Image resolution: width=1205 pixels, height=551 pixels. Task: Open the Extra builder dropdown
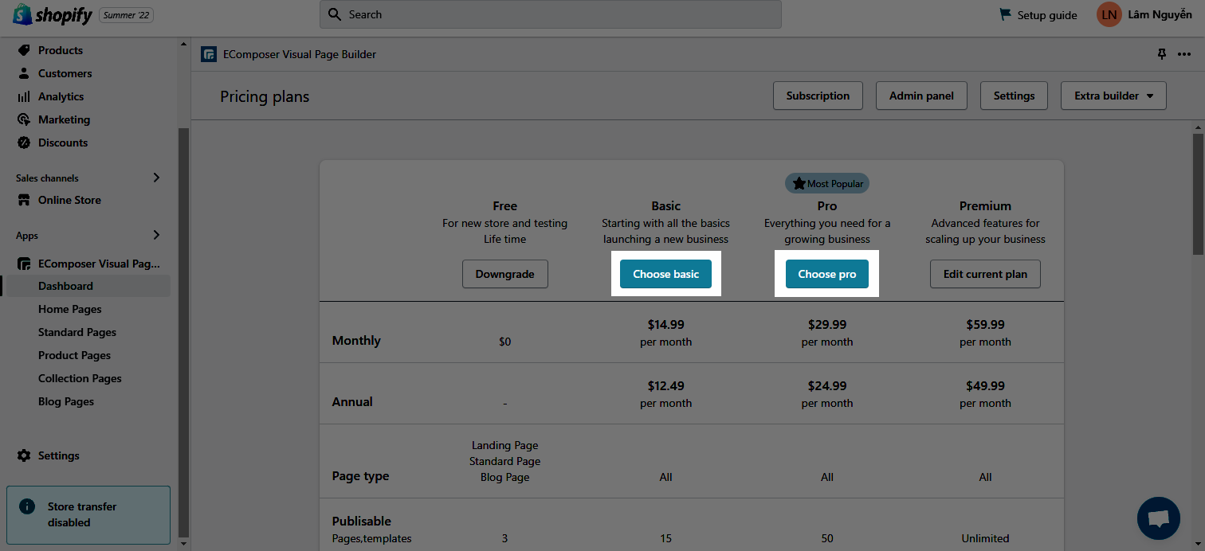[1113, 96]
